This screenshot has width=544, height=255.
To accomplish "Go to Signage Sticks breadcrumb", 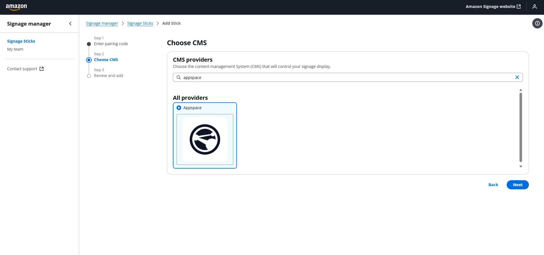I will point(140,23).
